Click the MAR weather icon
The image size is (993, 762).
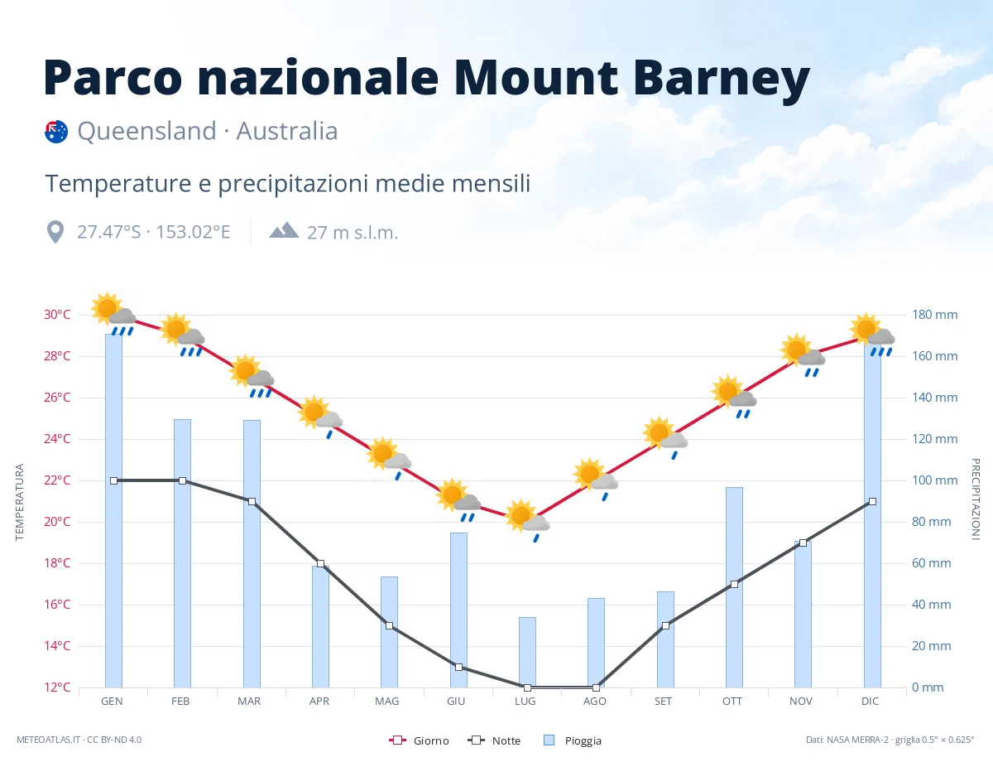[x=252, y=376]
